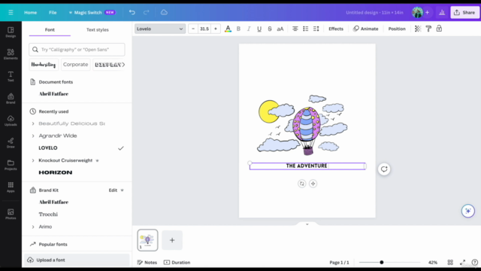Expand the Knockout Cruiserweight font variants
This screenshot has height=271, width=481.
[33, 160]
